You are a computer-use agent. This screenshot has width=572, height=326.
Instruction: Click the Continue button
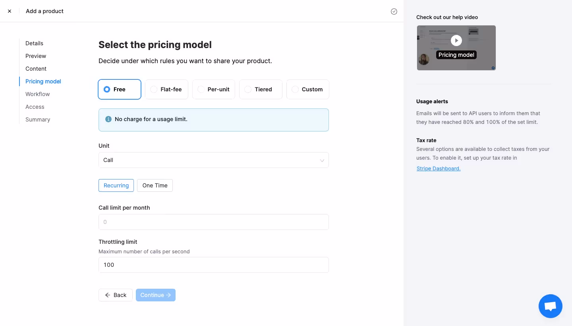[x=156, y=295]
